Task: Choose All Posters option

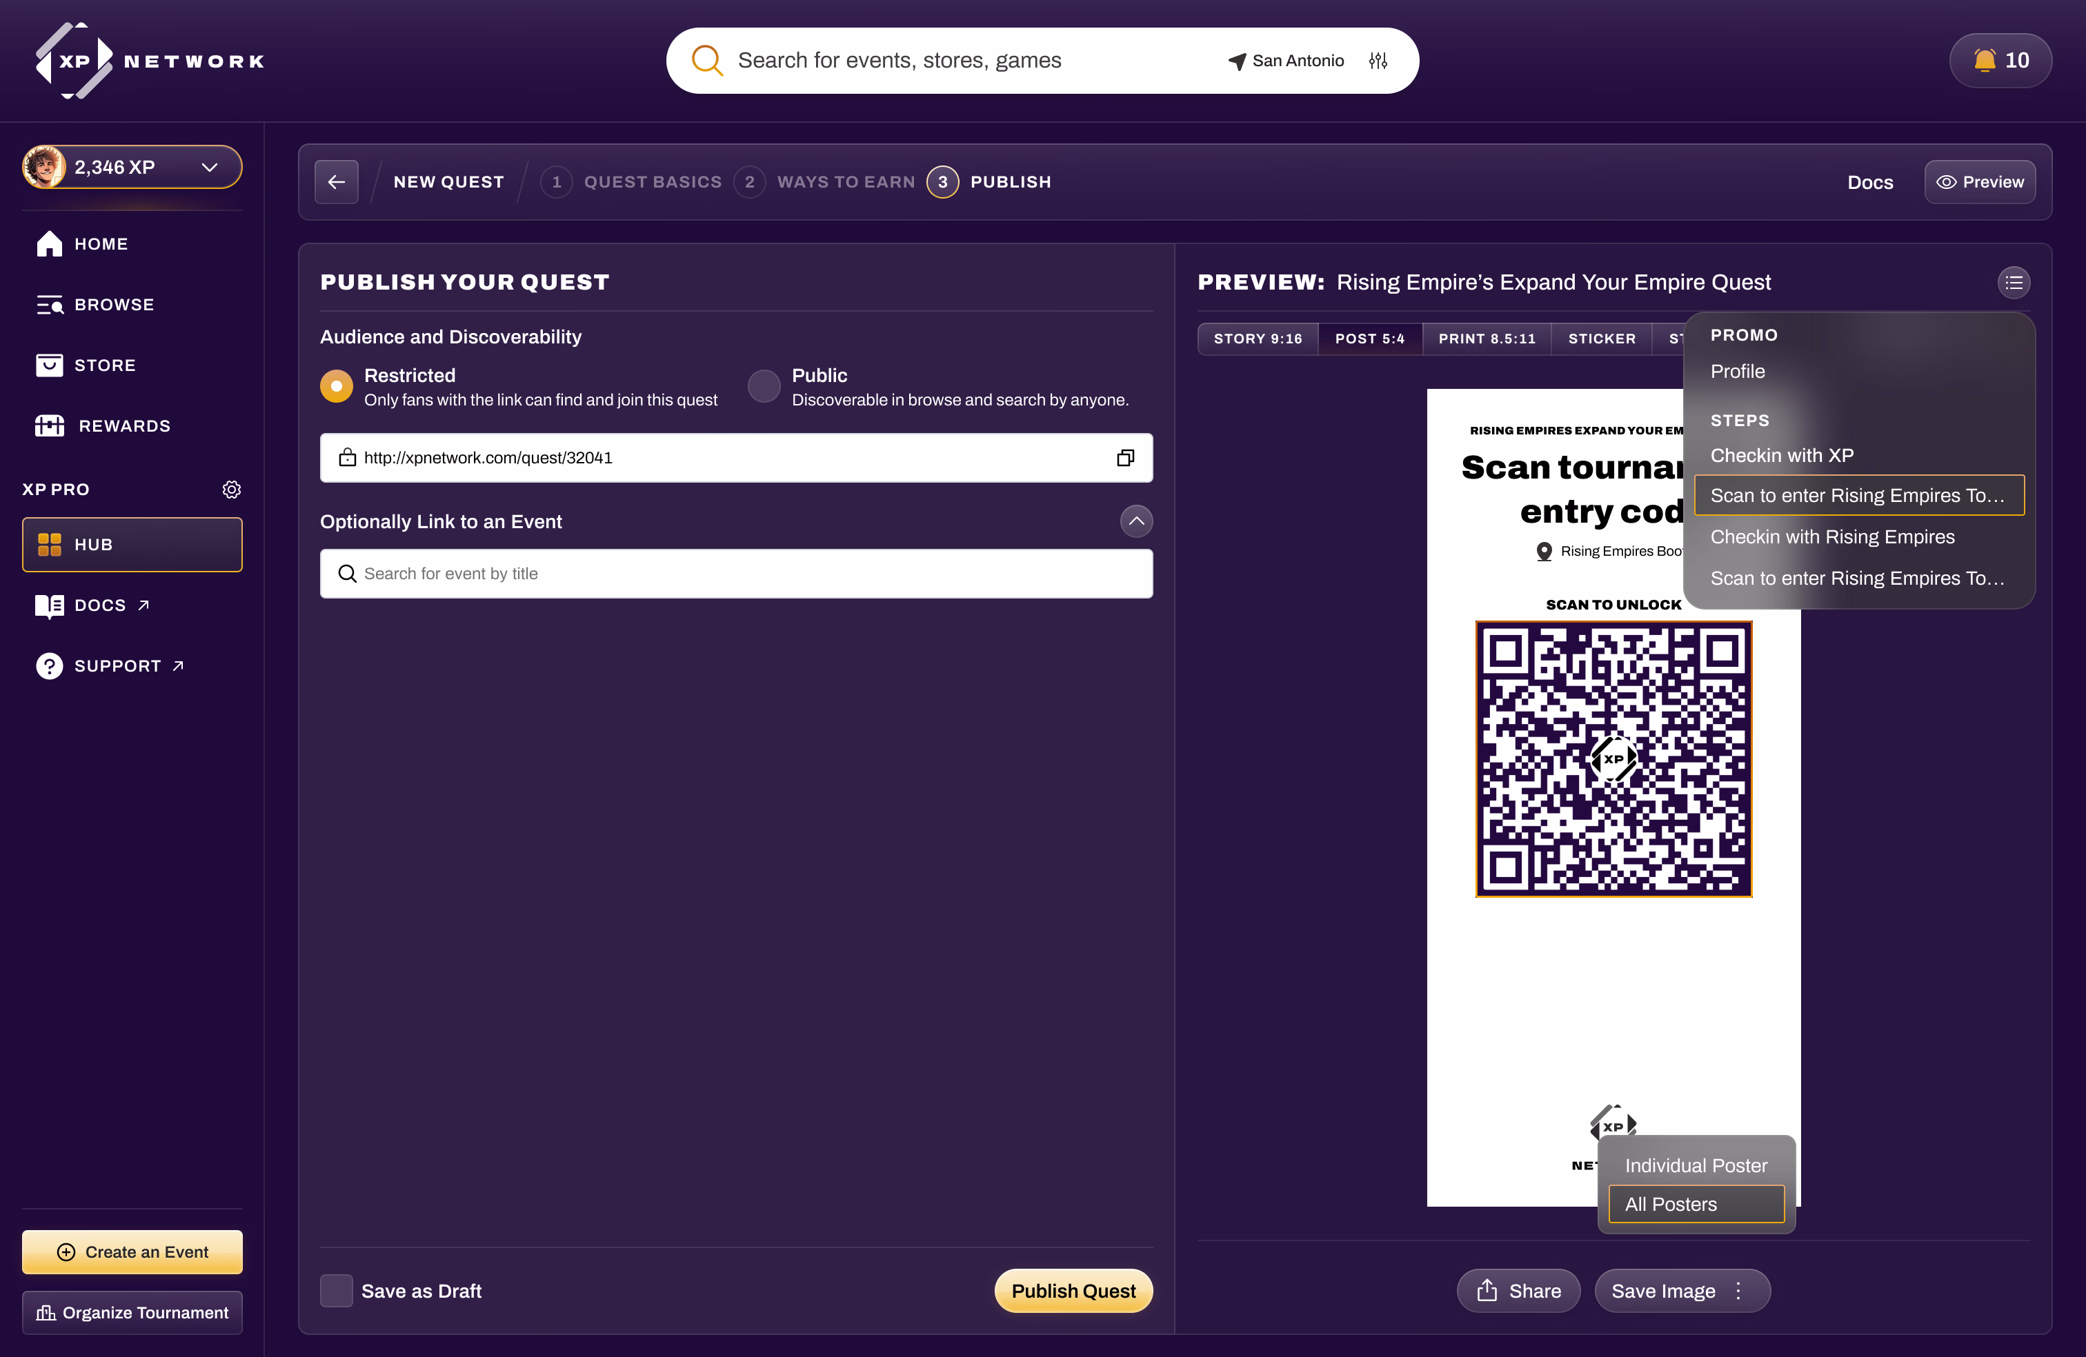Action: [x=1696, y=1204]
